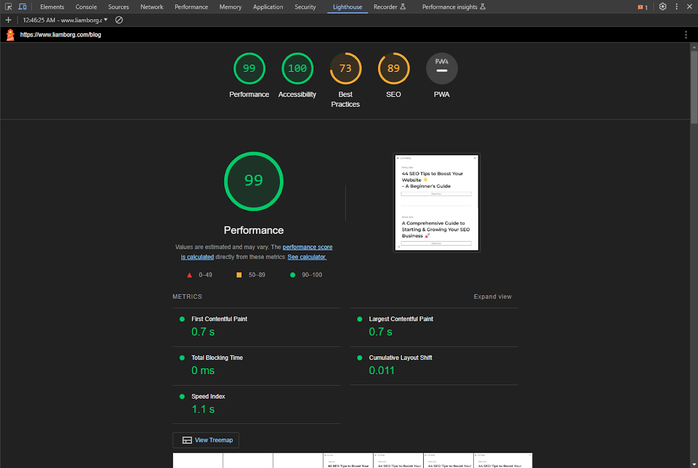Click the Total Blocking Time metric label

(x=217, y=358)
